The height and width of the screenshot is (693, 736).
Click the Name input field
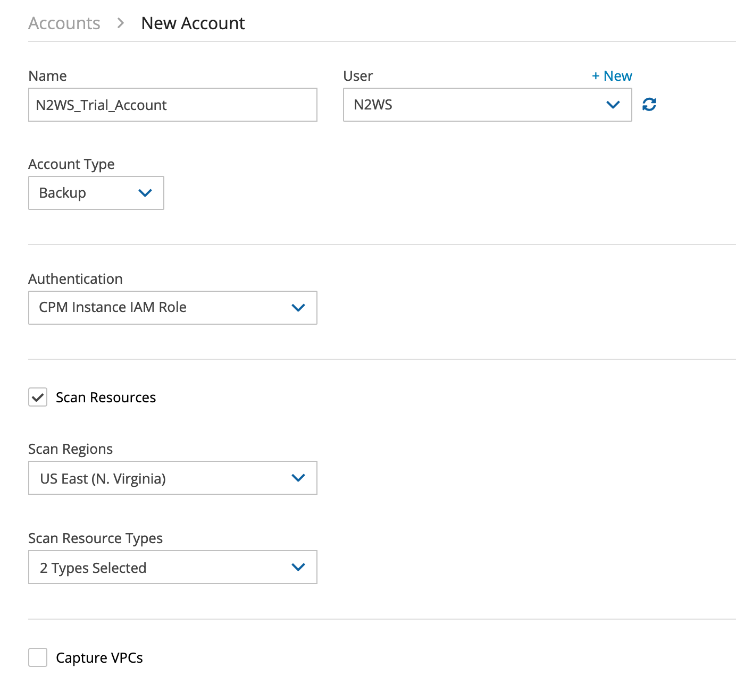click(x=172, y=105)
